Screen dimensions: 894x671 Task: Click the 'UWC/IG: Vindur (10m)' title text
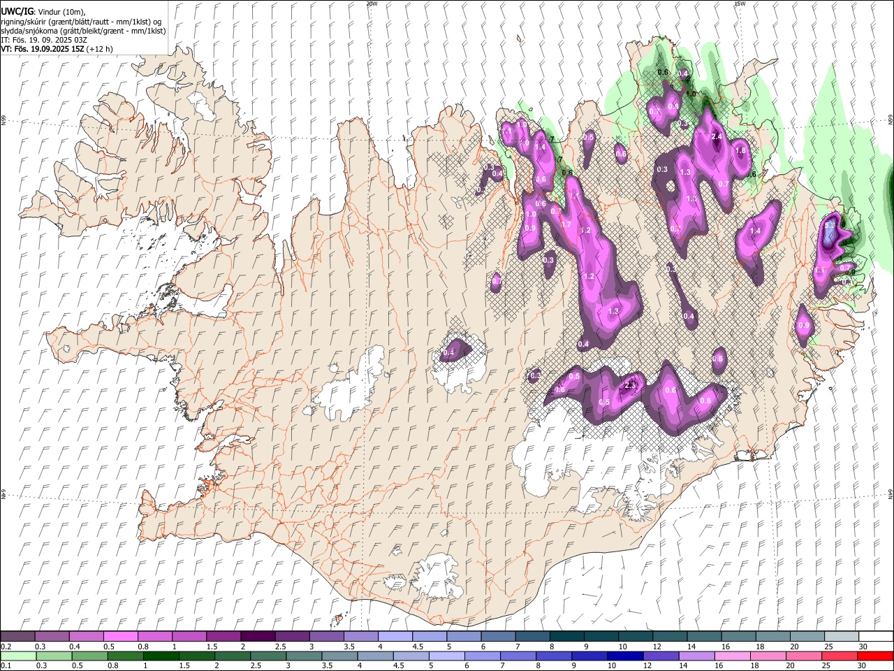(43, 12)
